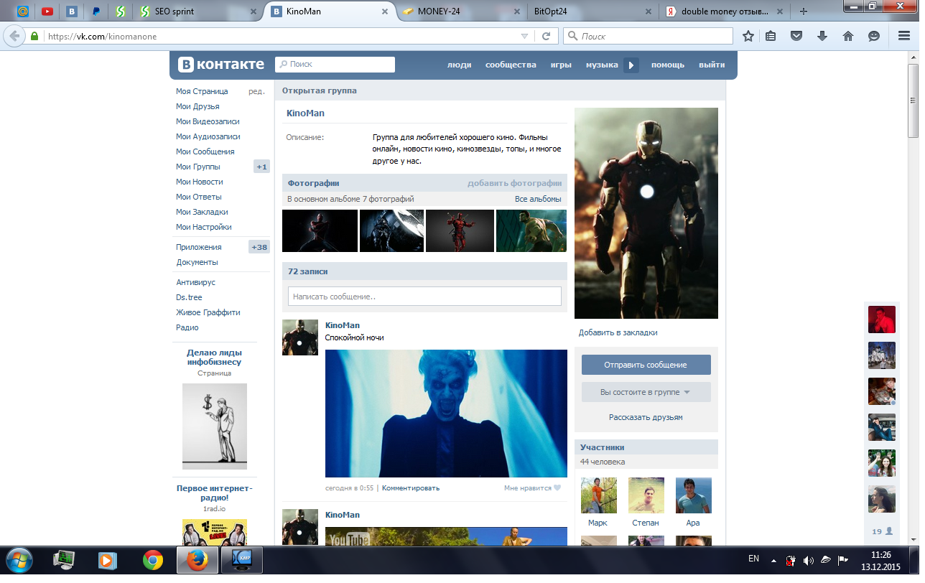The height and width of the screenshot is (583, 925).
Task: Focus the Написать сообщение input field
Action: point(424,297)
